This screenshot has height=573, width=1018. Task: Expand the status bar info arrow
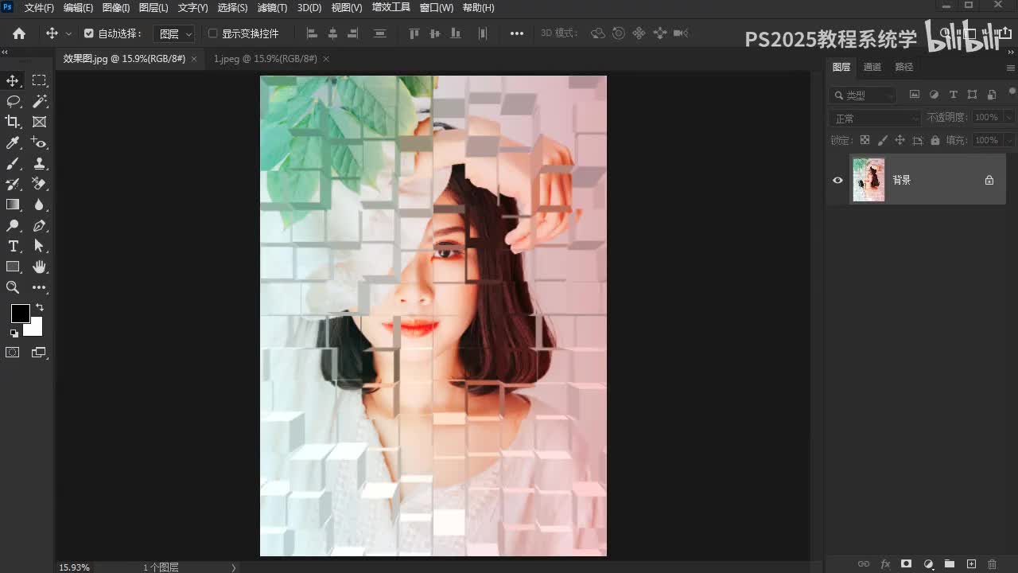click(234, 567)
